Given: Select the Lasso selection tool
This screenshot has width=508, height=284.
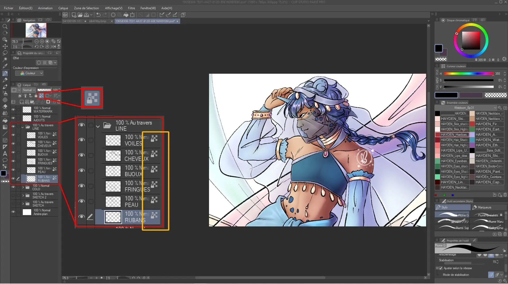Looking at the screenshot, I should pyautogui.click(x=5, y=53).
